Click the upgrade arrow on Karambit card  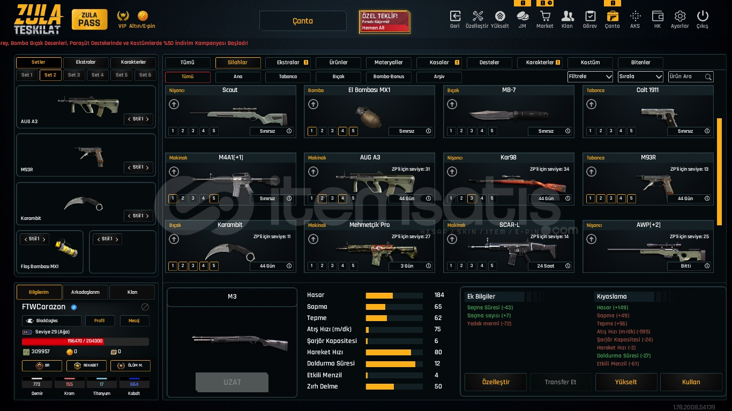174,239
